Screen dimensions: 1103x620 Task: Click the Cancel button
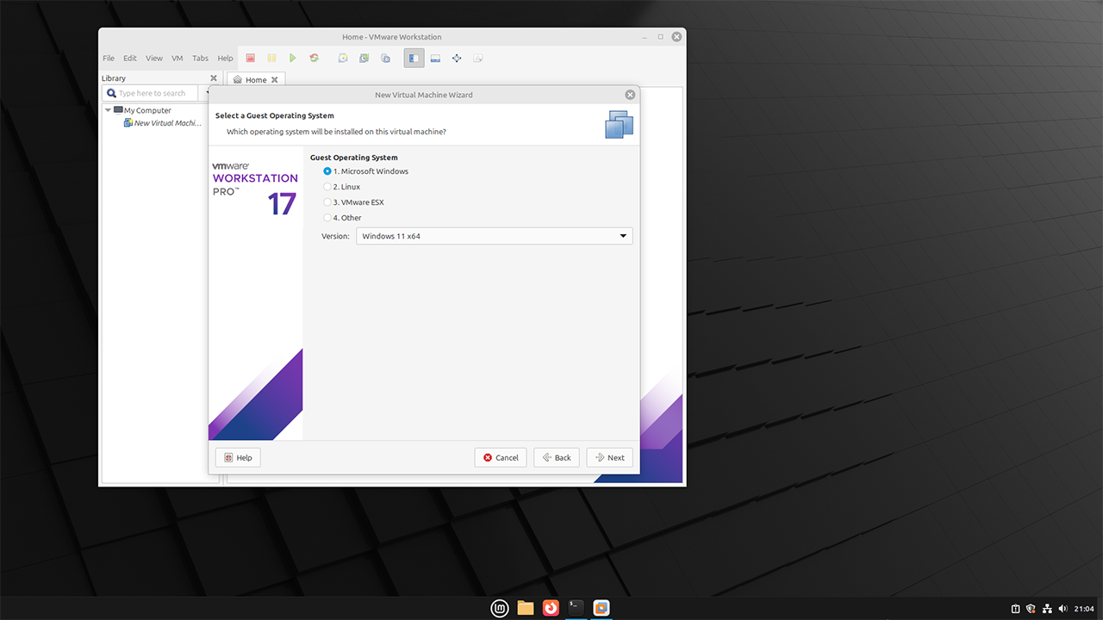click(x=501, y=457)
